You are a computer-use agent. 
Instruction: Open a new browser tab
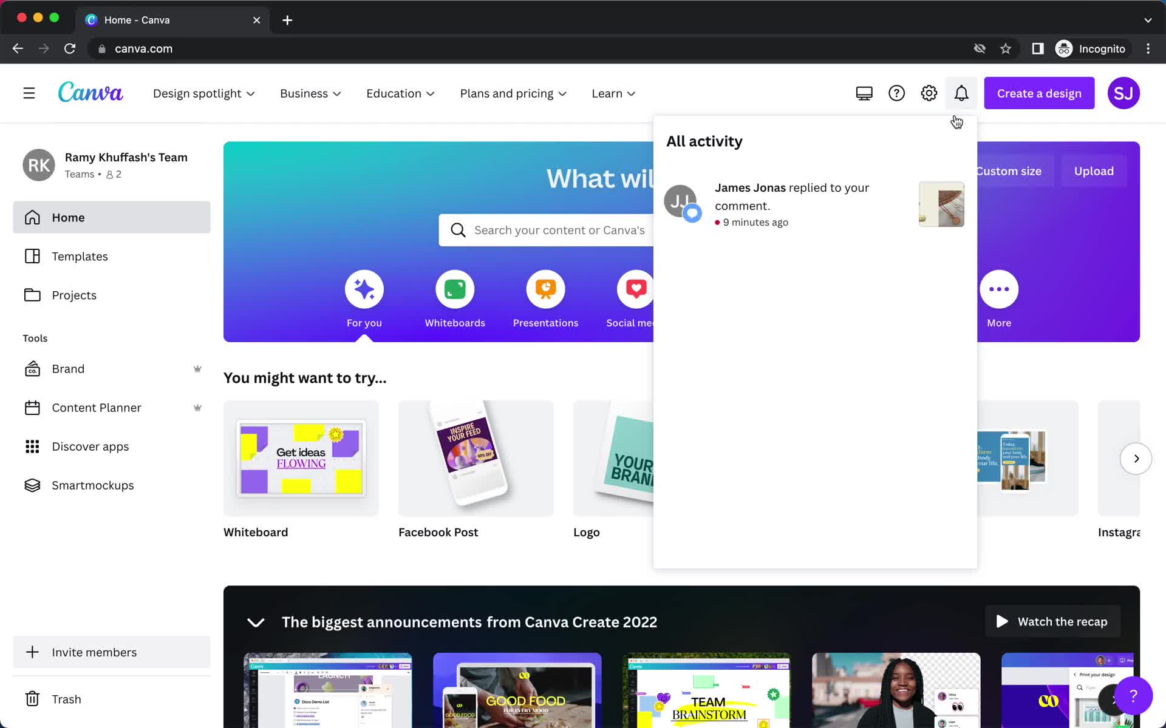pos(287,20)
